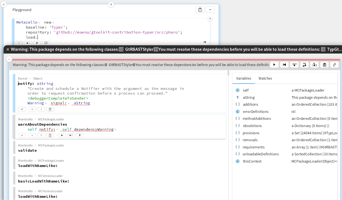Expand the triangle after Warning in notify:

point(46,103)
